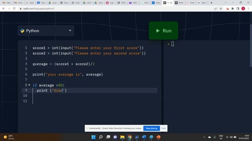This screenshot has width=252, height=141.
Task: Open the Chrome three-dot menu
Action: pos(248,9)
